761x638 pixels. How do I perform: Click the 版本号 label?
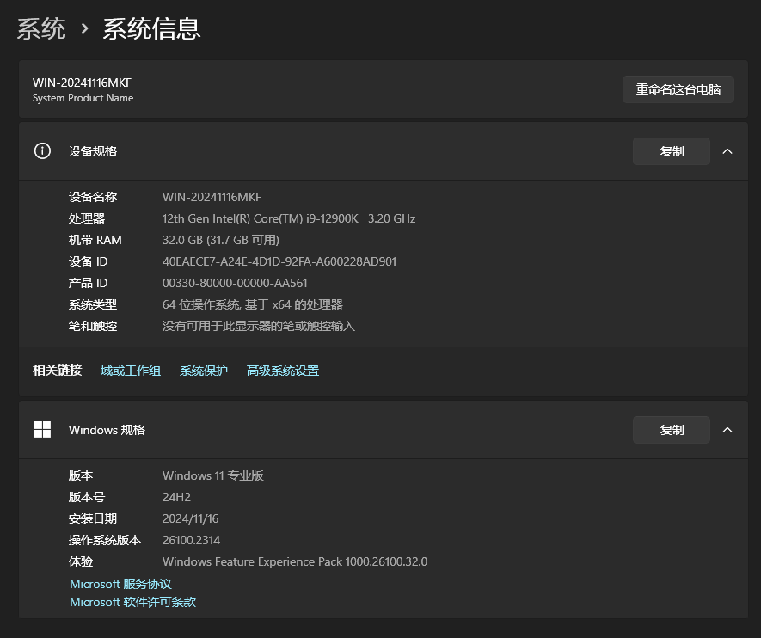tap(87, 497)
